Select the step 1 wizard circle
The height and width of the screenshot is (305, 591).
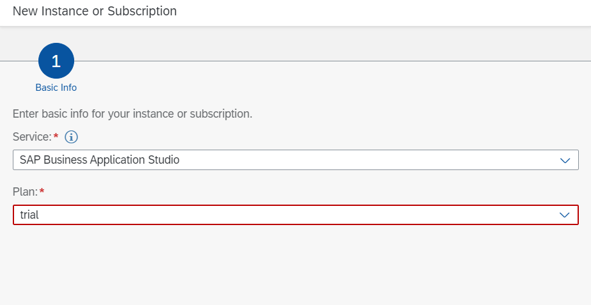pyautogui.click(x=56, y=61)
